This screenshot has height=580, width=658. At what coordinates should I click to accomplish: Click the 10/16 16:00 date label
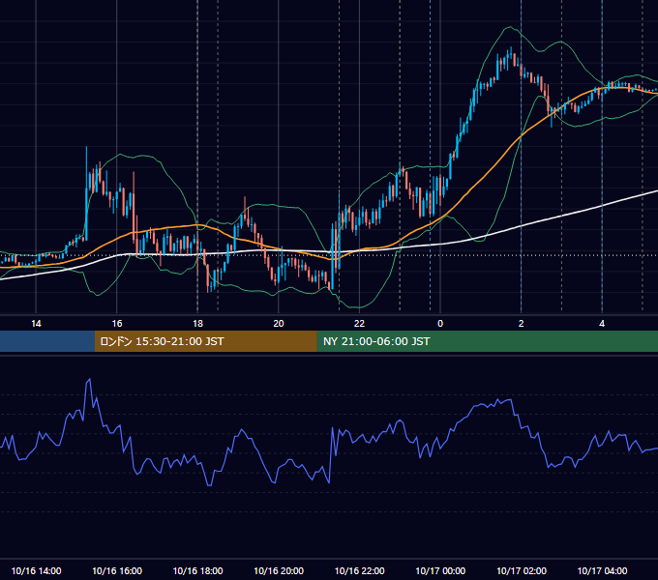pyautogui.click(x=117, y=570)
